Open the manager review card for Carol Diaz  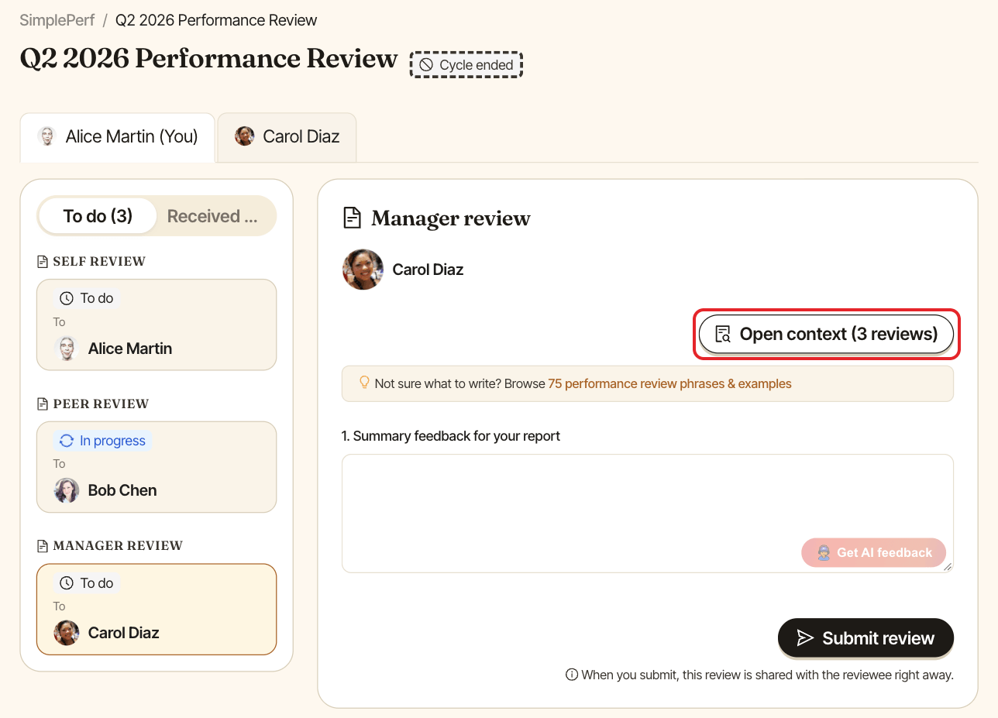(x=157, y=610)
